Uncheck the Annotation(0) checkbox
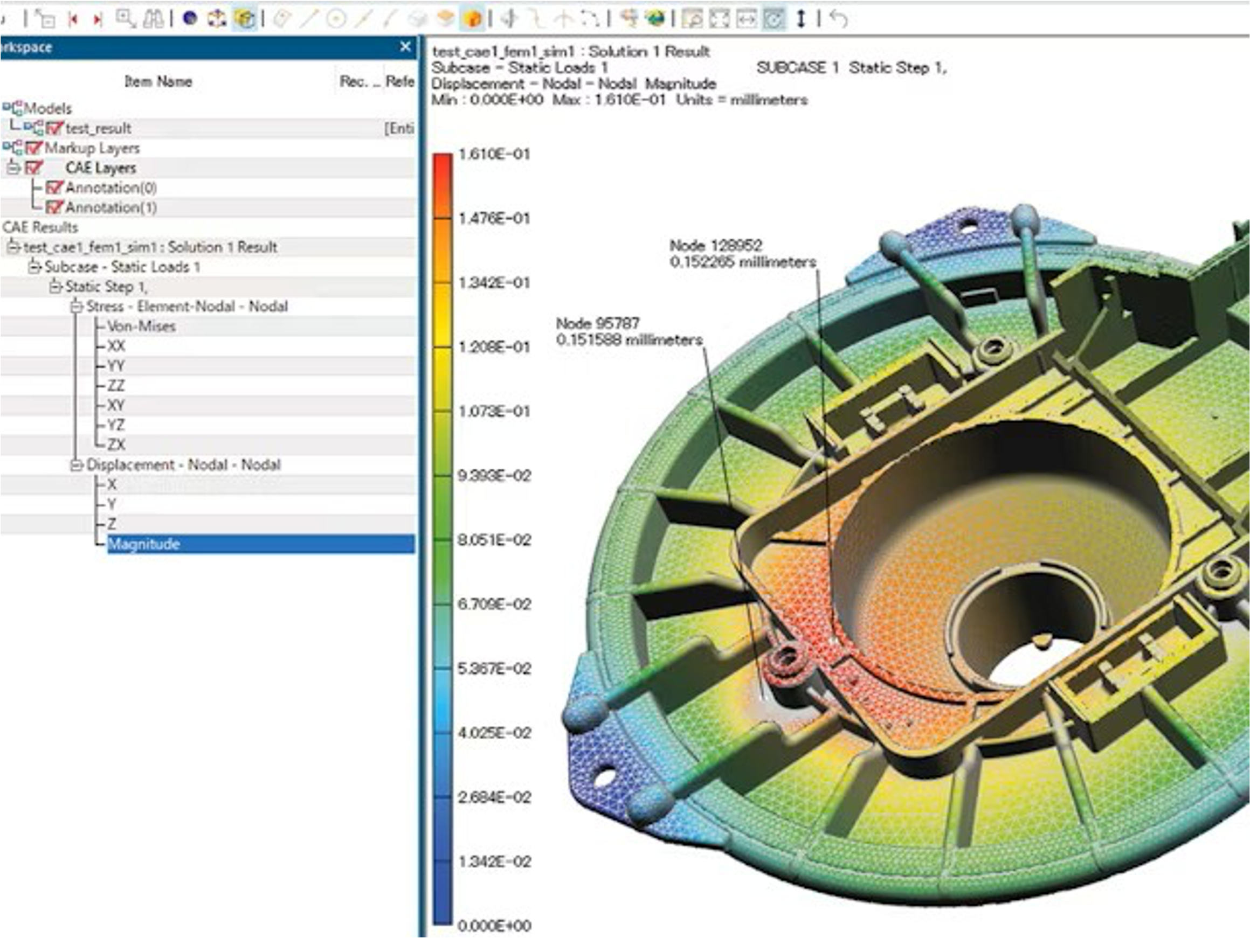 (x=54, y=187)
